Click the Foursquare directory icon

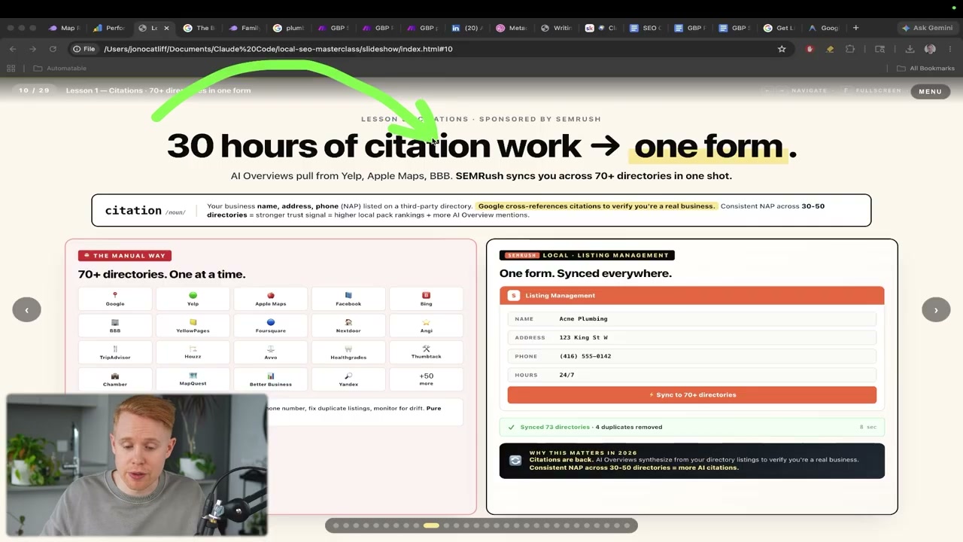271,322
